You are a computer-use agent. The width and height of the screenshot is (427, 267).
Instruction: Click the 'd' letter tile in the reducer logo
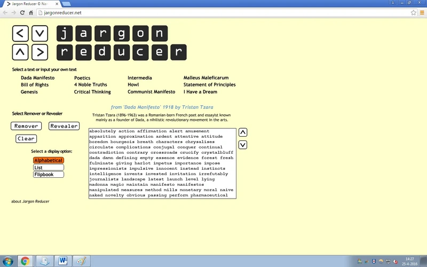tap(102, 52)
